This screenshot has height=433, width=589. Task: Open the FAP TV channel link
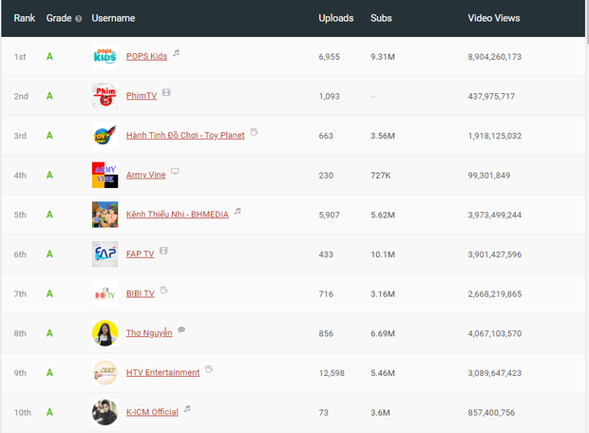(x=140, y=254)
